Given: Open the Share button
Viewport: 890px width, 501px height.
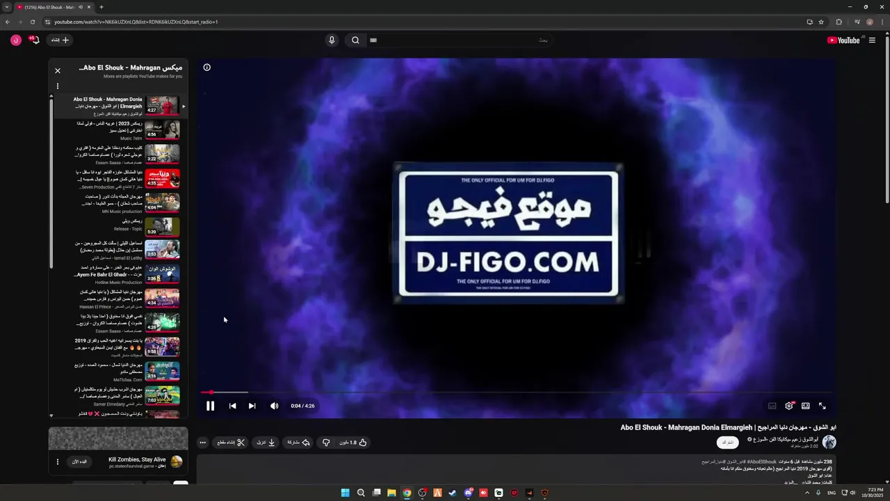Looking at the screenshot, I should click(298, 443).
